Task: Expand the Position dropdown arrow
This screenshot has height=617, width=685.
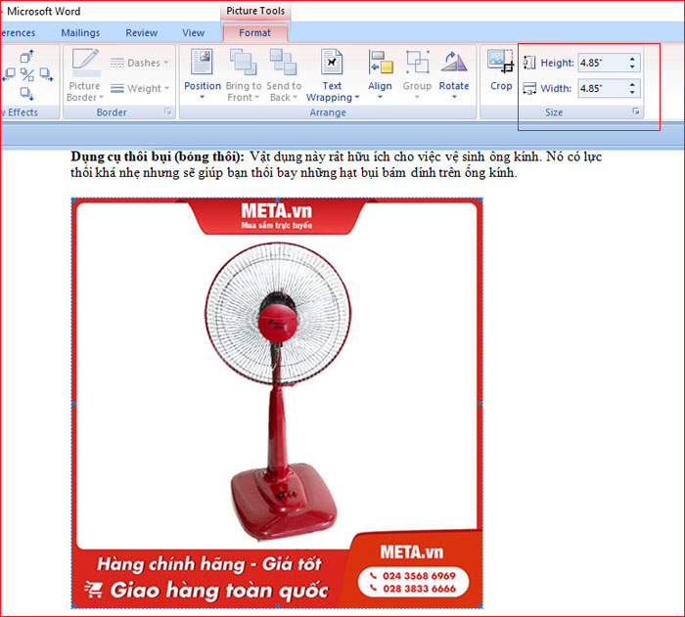Action: [203, 98]
